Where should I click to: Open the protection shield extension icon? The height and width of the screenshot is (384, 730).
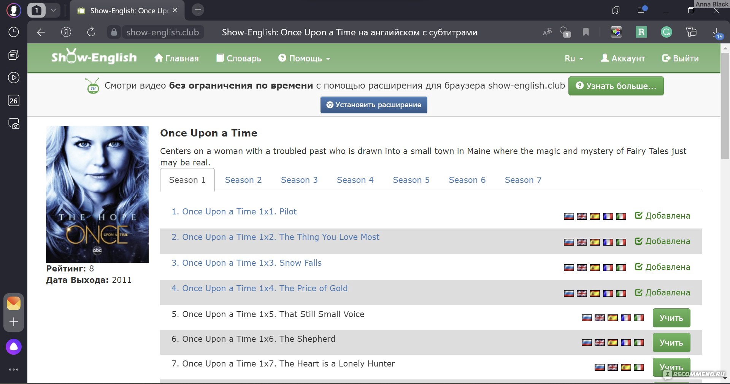(x=565, y=32)
